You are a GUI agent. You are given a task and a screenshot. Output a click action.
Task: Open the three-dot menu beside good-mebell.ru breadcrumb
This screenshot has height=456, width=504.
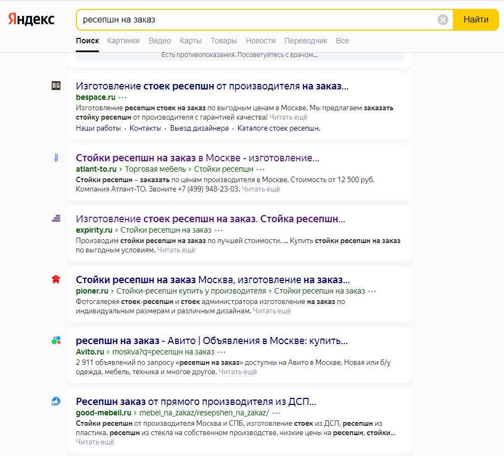pyautogui.click(x=276, y=413)
